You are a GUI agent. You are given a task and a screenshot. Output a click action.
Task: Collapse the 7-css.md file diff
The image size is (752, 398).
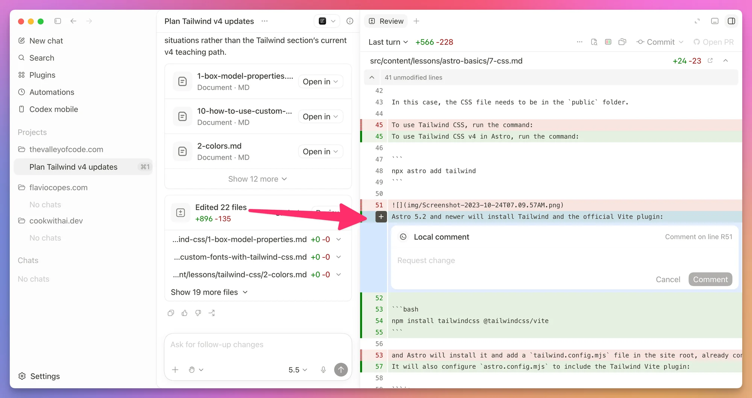[x=726, y=61]
